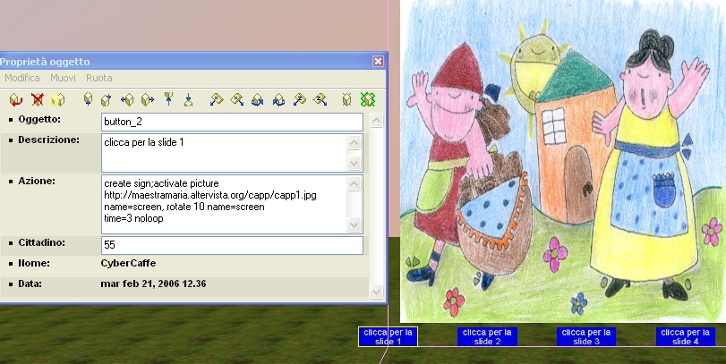Click the plain box reset icon beside green icon
The width and height of the screenshot is (726, 364).
coord(346,99)
